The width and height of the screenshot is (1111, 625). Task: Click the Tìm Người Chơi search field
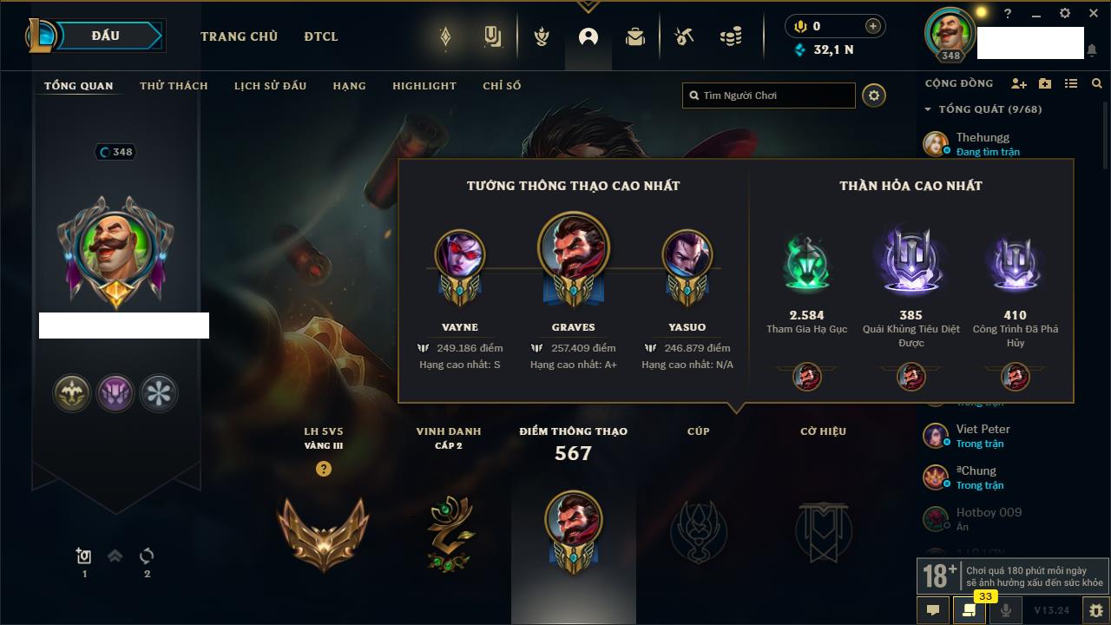(769, 95)
